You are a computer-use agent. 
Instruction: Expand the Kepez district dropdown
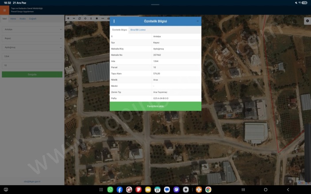[32, 38]
